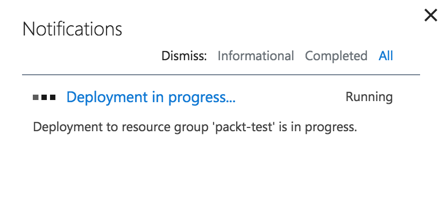447x221 pixels.
Task: Dismiss Informational notifications
Action: (256, 56)
